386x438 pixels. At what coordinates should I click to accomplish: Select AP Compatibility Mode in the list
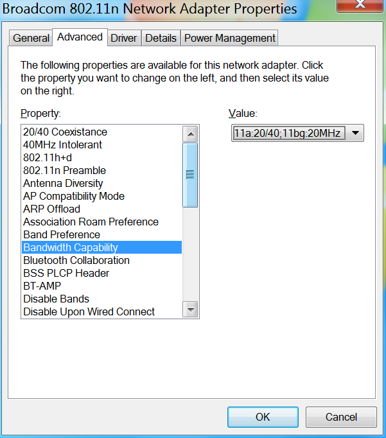coord(101,196)
